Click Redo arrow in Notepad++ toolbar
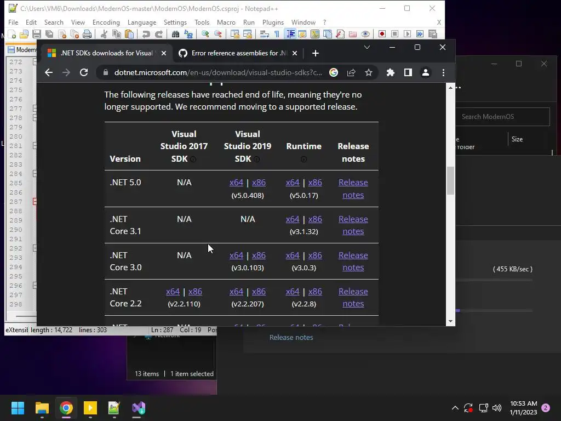This screenshot has width=561, height=421. coord(158,34)
